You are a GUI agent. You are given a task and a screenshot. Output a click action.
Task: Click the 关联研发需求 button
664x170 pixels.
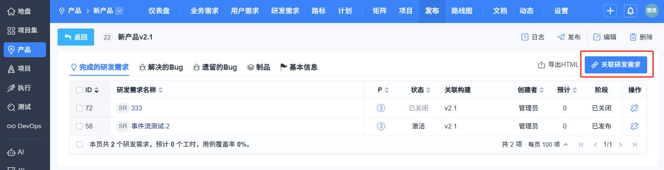[616, 64]
